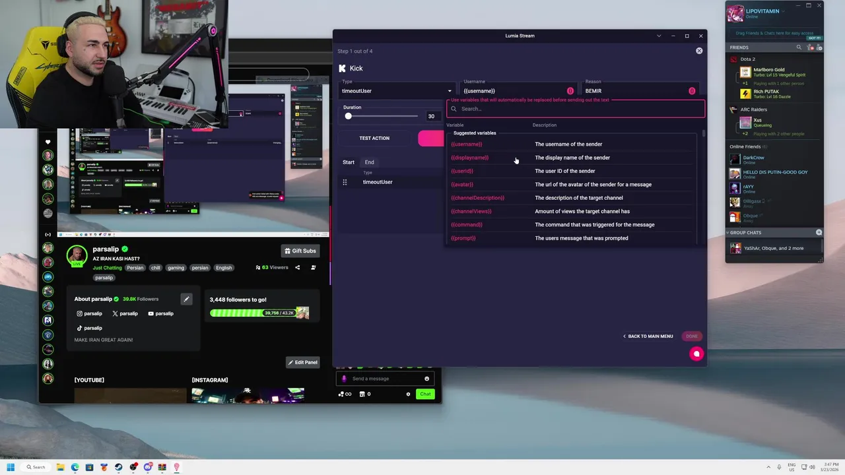Open the Kick shop icon below the chat
Viewport: 845px width, 475px height.
pyautogui.click(x=362, y=394)
